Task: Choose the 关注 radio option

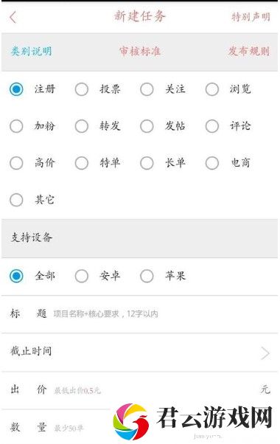Action: [x=147, y=89]
